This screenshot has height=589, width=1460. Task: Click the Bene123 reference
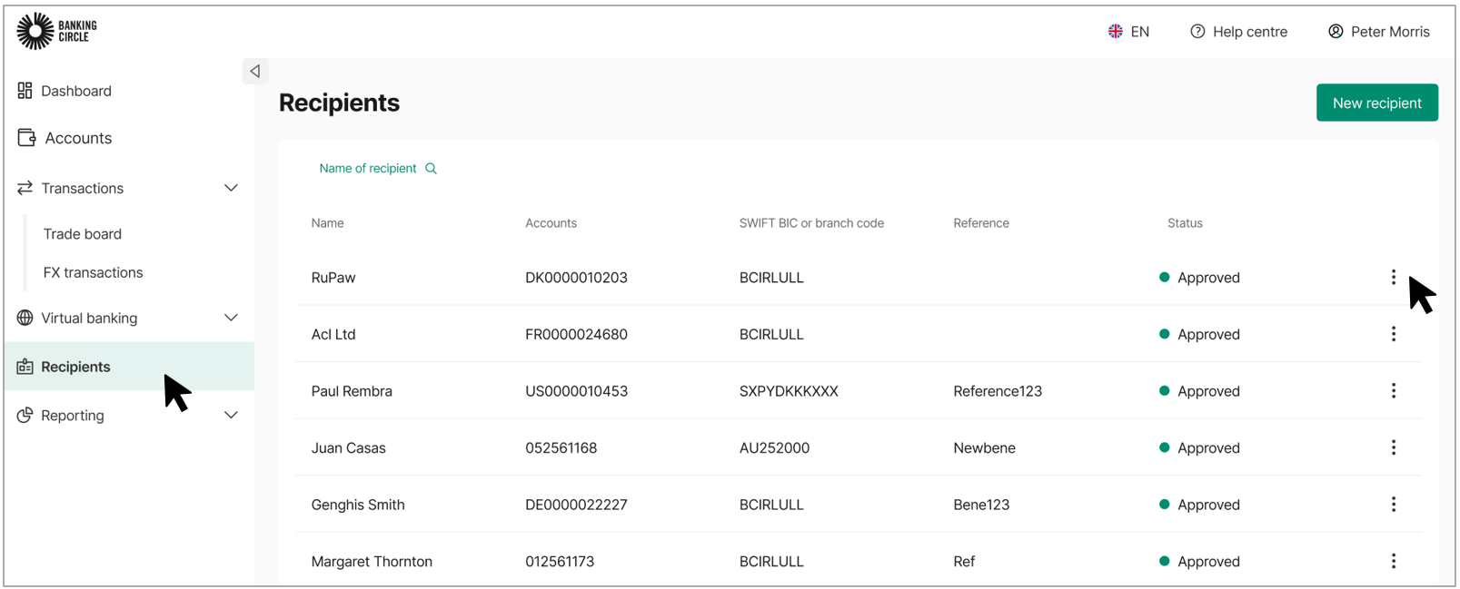pos(981,505)
